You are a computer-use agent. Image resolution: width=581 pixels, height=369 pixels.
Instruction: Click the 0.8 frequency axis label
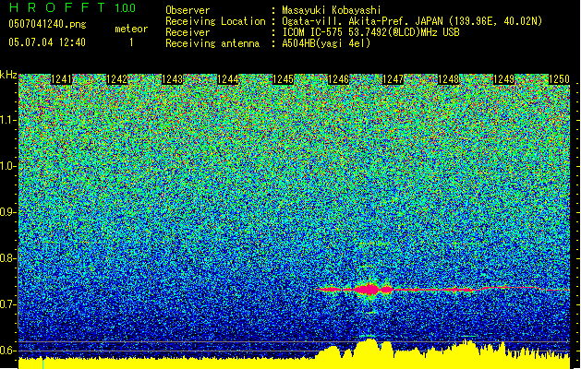click(x=8, y=258)
